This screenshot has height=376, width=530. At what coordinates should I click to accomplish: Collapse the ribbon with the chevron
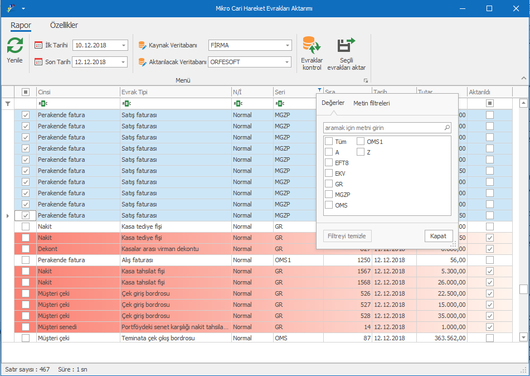(x=523, y=78)
